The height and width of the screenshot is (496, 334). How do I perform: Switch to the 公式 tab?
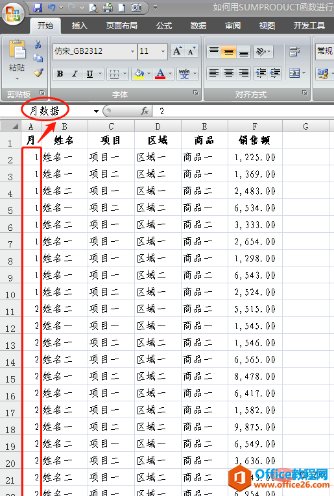(x=164, y=26)
